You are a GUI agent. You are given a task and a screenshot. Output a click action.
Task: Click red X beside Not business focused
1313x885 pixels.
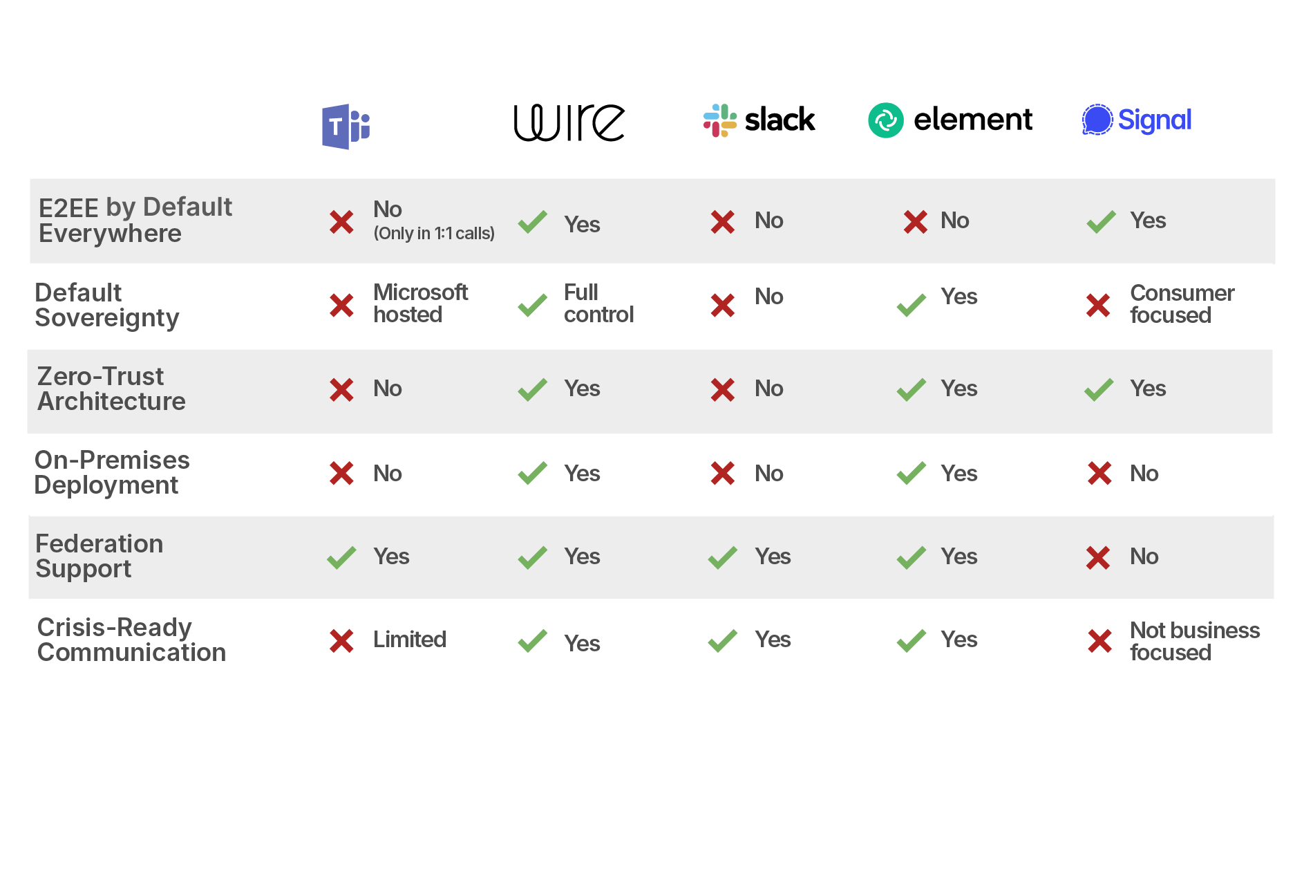click(1099, 641)
